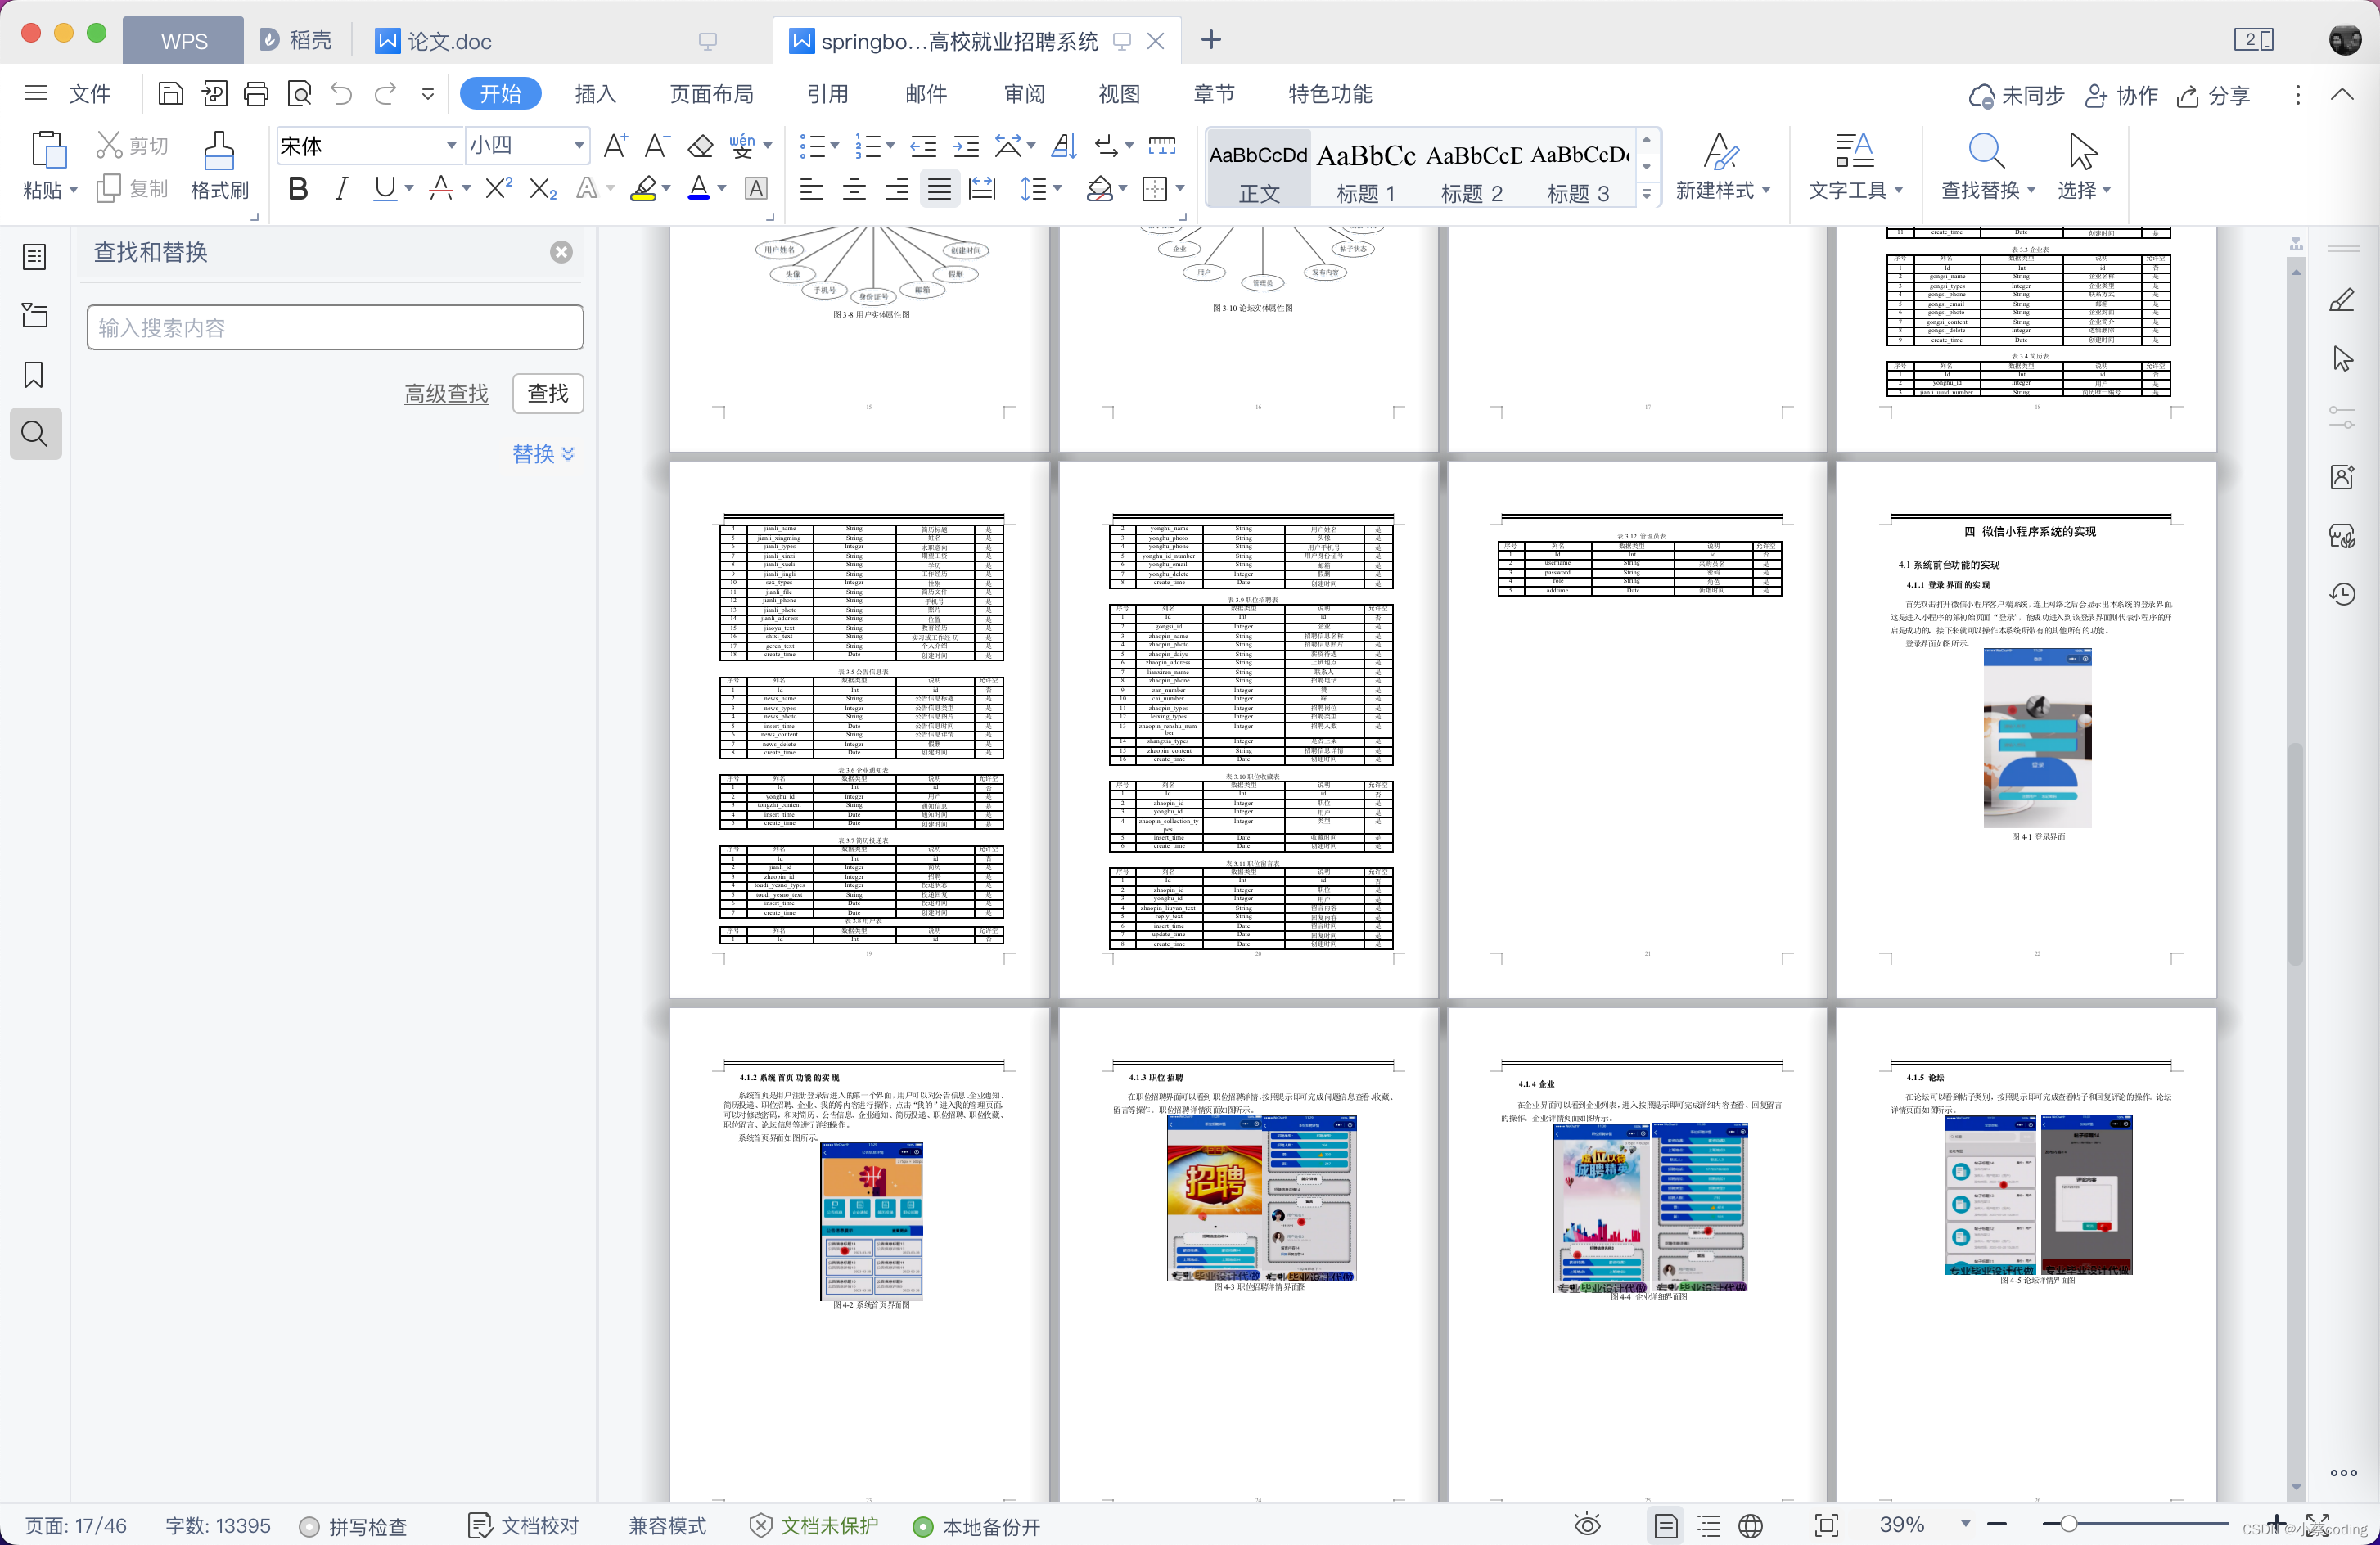Click the text color formatting icon
2380x1545 pixels.
[701, 191]
